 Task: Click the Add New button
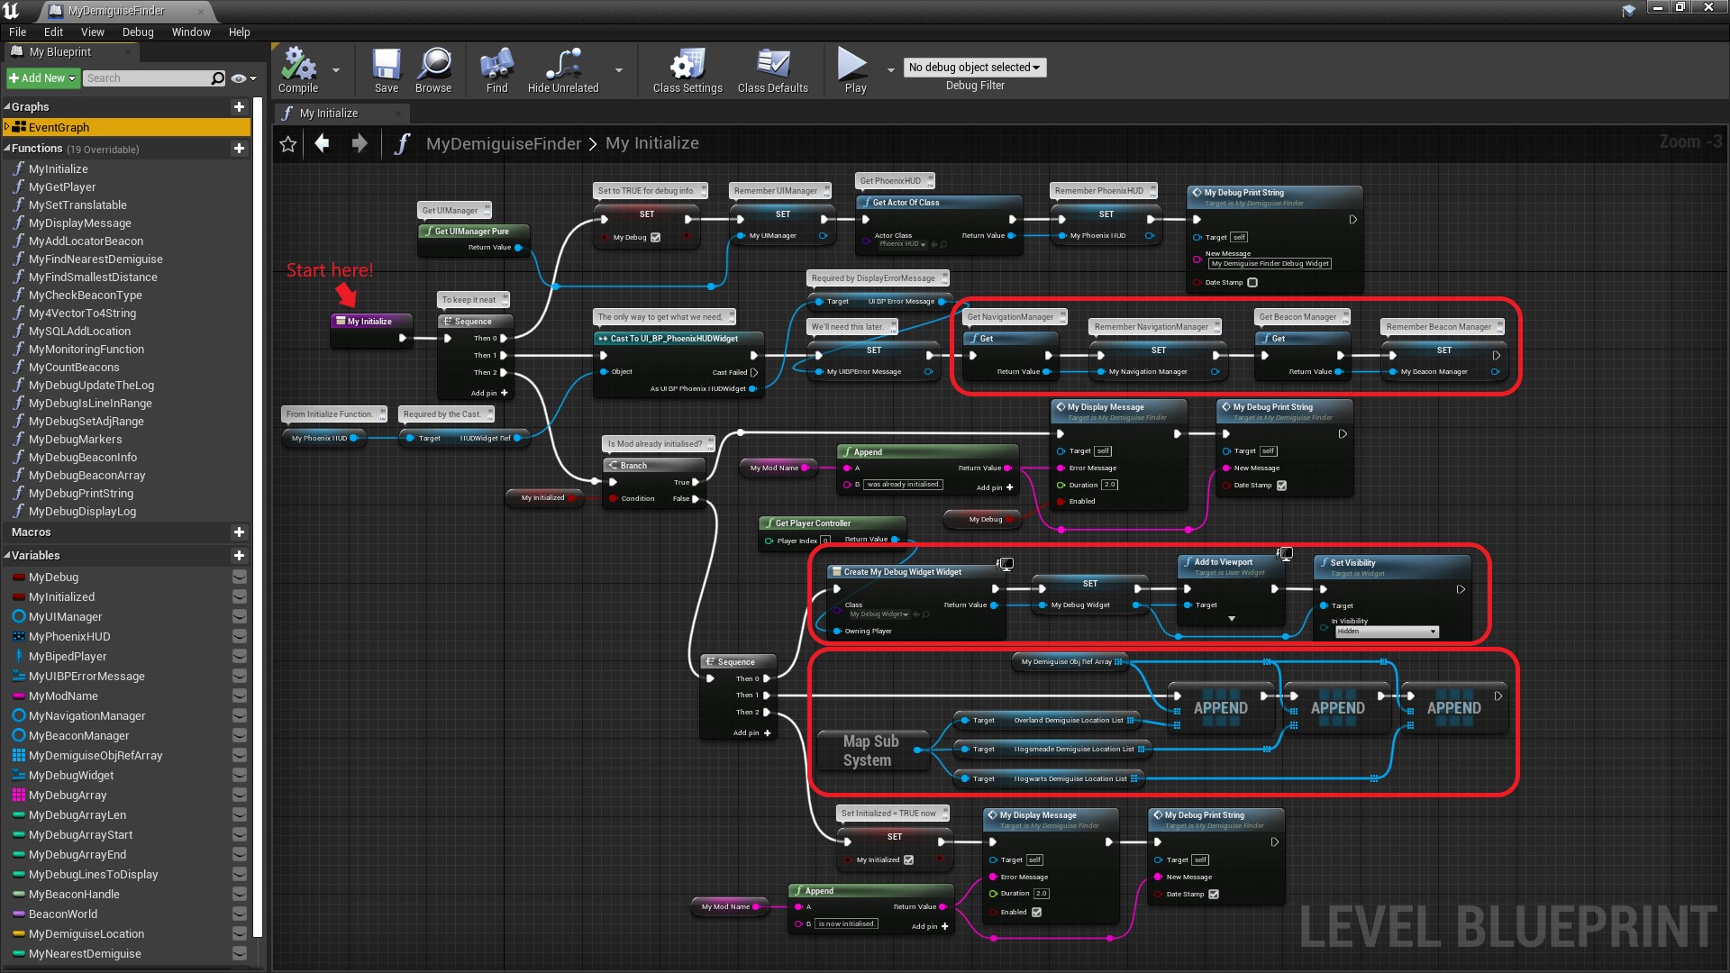click(42, 78)
